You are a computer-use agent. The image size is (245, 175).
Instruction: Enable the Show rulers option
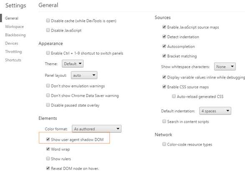(48, 158)
